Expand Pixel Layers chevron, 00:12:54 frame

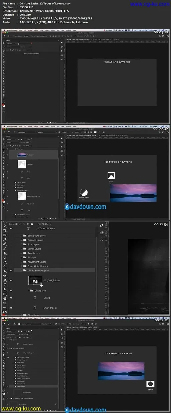(22, 244)
